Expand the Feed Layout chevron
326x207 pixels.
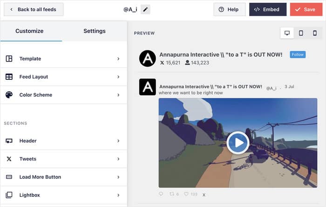[x=118, y=77]
